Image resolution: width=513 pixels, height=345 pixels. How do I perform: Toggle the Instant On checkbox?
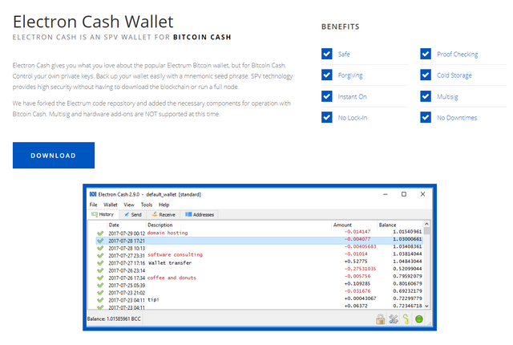pos(327,96)
